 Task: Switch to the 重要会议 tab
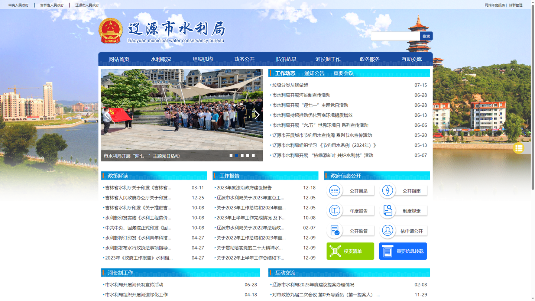tap(344, 73)
